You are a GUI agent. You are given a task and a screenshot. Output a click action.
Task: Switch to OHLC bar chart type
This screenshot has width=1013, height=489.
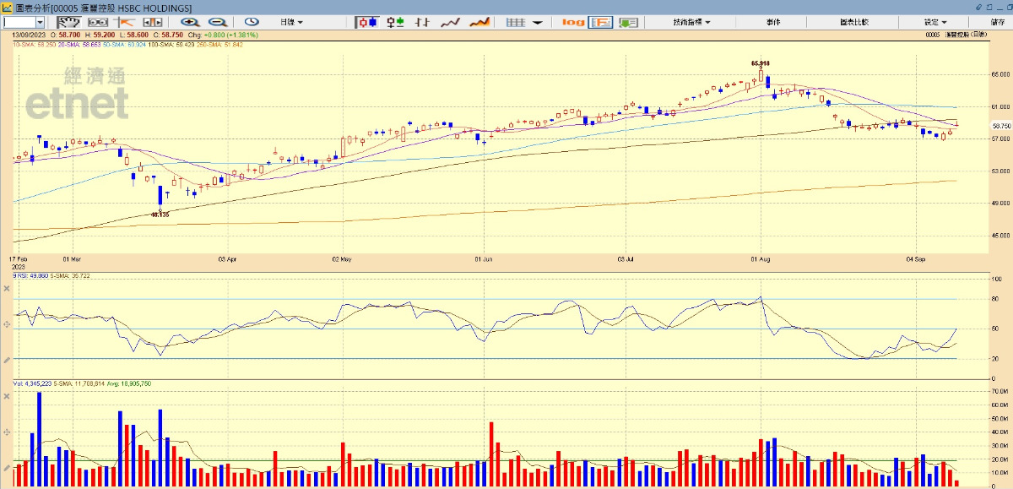pyautogui.click(x=422, y=22)
